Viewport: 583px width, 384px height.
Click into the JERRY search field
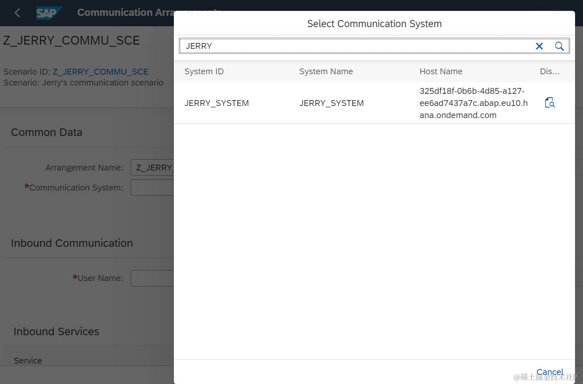357,46
